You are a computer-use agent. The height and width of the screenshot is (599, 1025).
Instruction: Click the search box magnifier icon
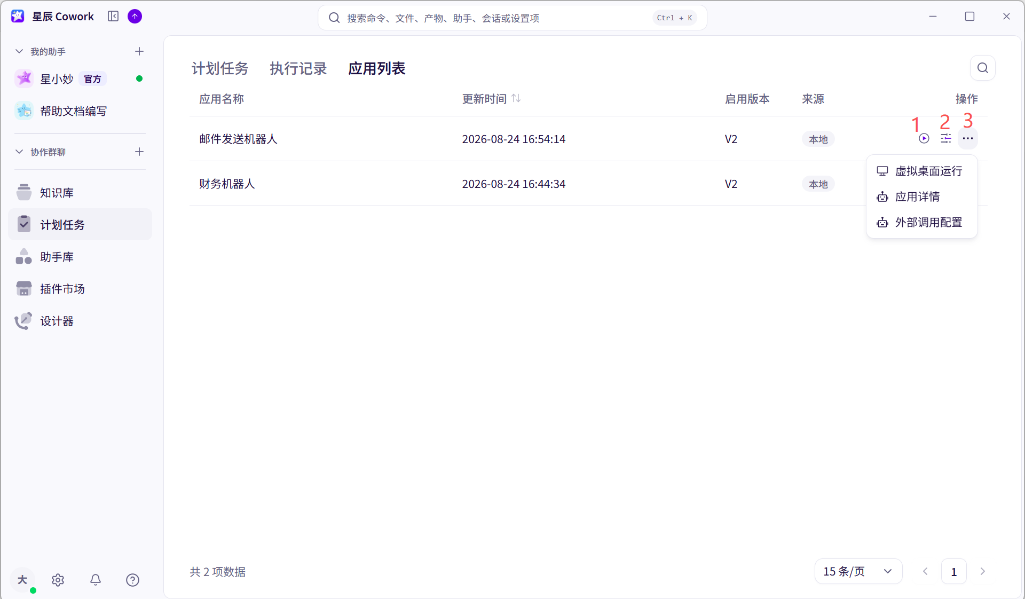pos(334,18)
